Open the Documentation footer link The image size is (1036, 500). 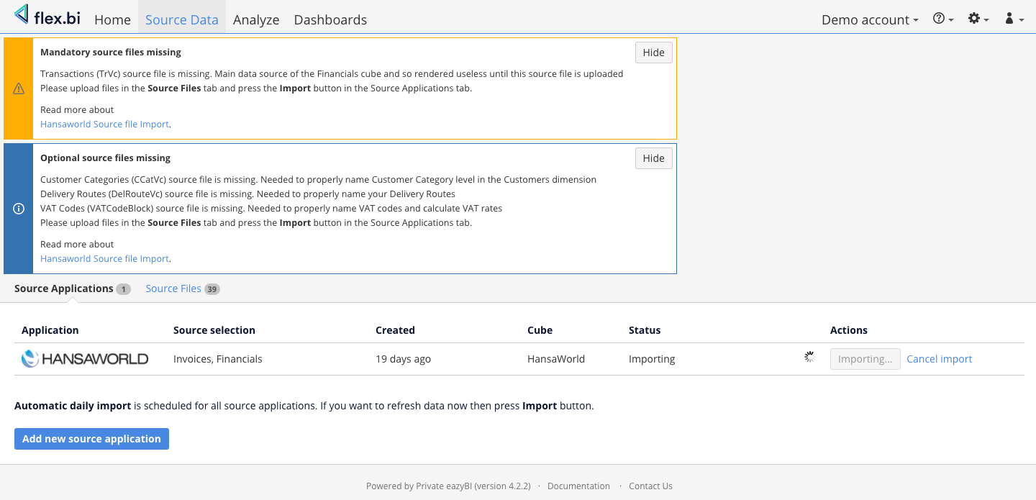tap(578, 486)
